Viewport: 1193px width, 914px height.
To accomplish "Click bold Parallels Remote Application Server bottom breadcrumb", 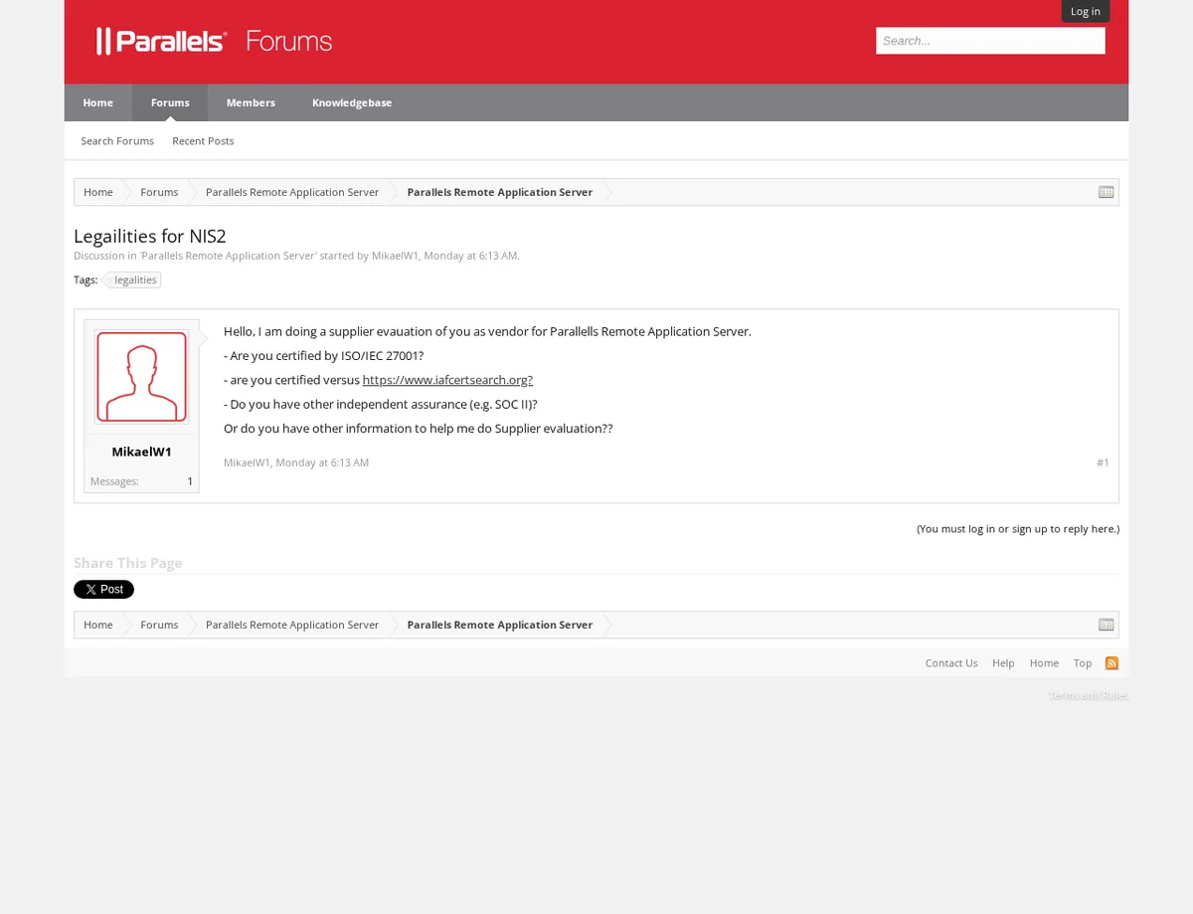I will [499, 625].
